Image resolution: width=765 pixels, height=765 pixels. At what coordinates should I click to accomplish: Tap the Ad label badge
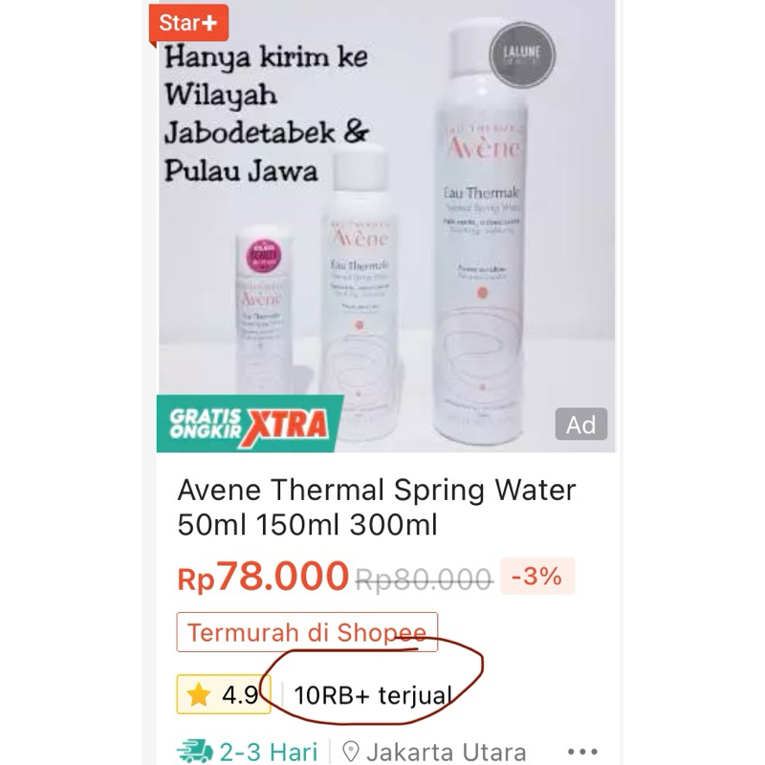click(581, 424)
